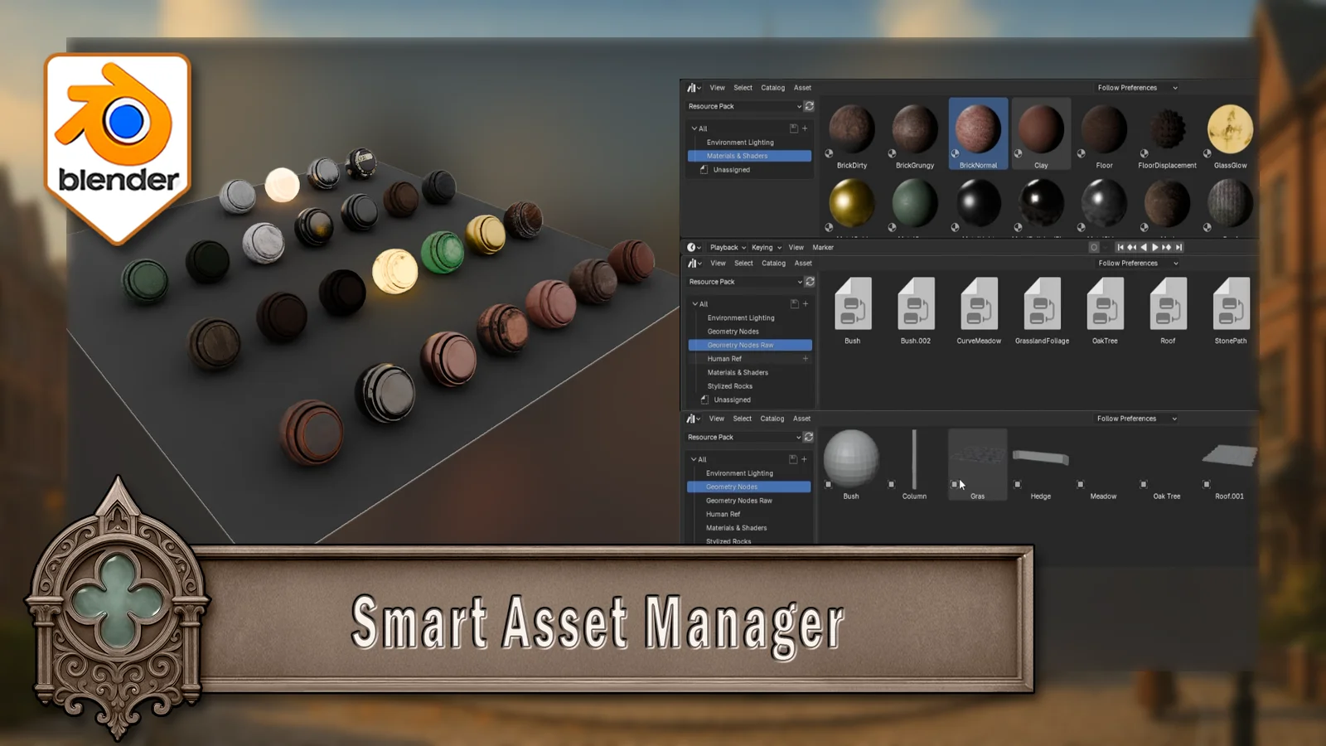Toggle the auto keyframing record circle in timeline header
This screenshot has height=746, width=1326.
pyautogui.click(x=1094, y=247)
